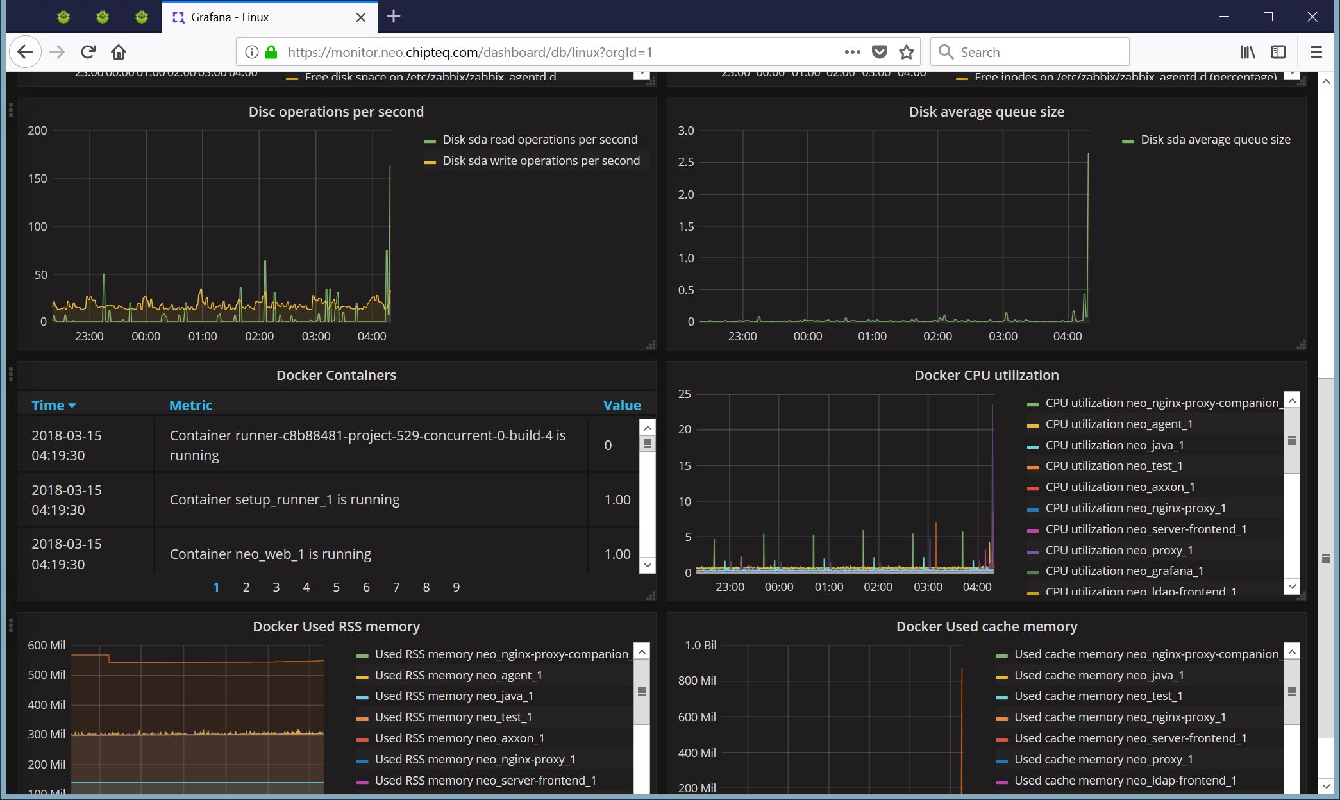Toggle Disk sda average queue size series
1340x800 pixels.
point(1216,139)
